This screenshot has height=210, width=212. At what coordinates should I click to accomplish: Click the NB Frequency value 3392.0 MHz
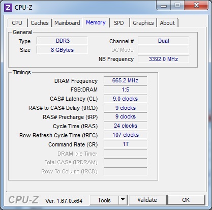pos(163,59)
